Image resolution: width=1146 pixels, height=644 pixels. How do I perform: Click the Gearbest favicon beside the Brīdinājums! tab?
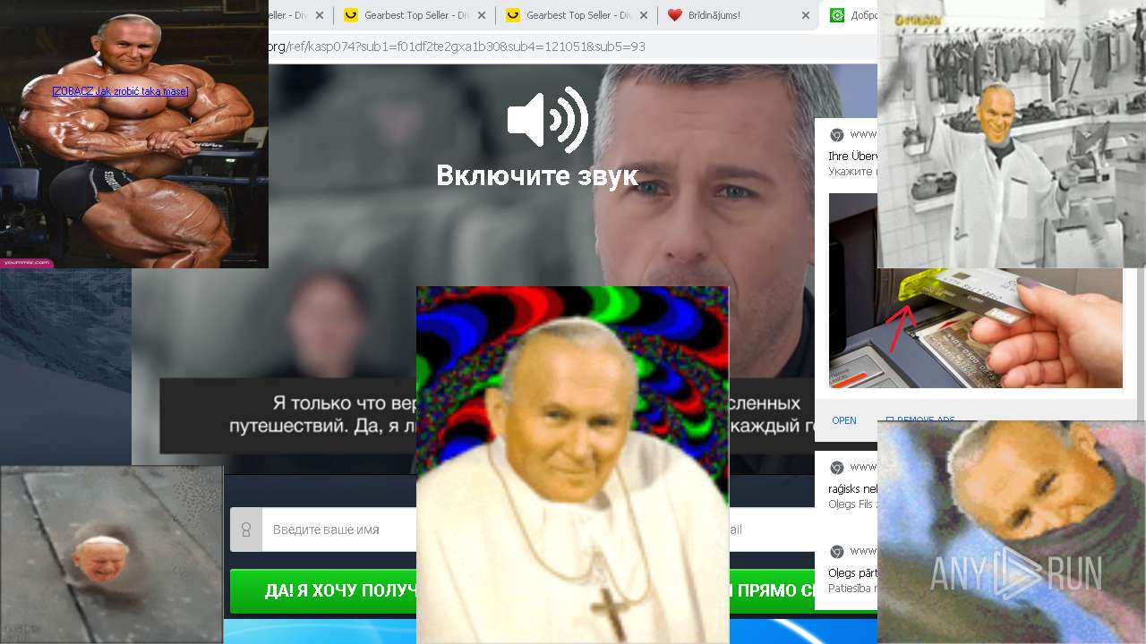tap(513, 15)
